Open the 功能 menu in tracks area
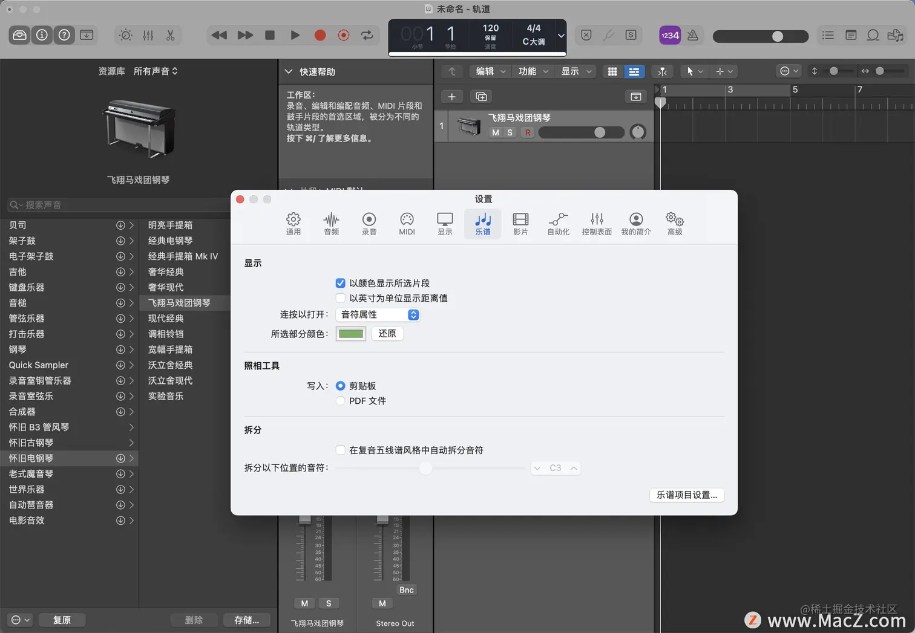Screen dimensions: 915x633 click(533, 71)
